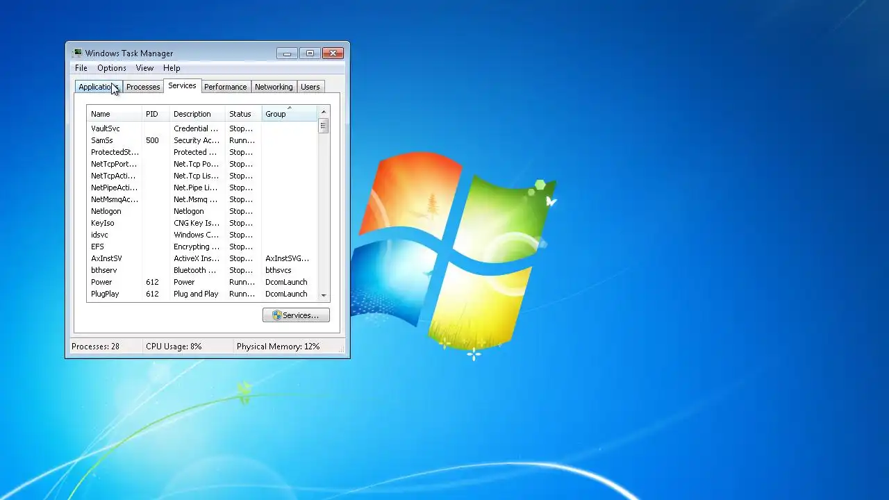The height and width of the screenshot is (500, 889).
Task: Open the Users tab
Action: 310,87
